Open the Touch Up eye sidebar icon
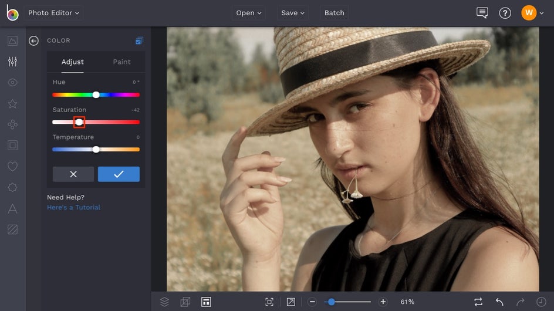 13,82
